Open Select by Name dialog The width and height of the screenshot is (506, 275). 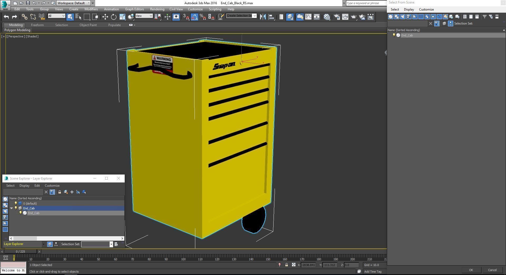[x=78, y=17]
